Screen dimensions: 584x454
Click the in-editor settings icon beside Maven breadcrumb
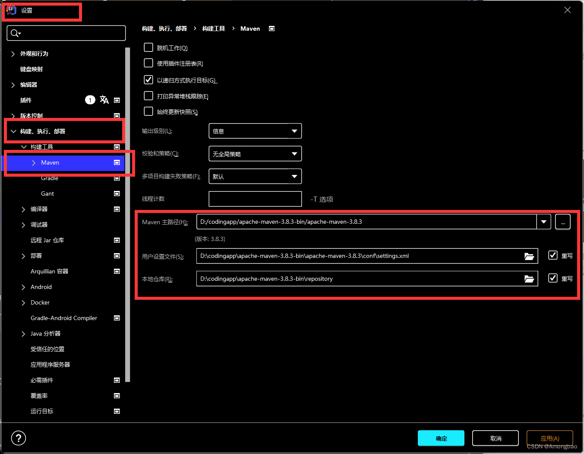[x=272, y=28]
